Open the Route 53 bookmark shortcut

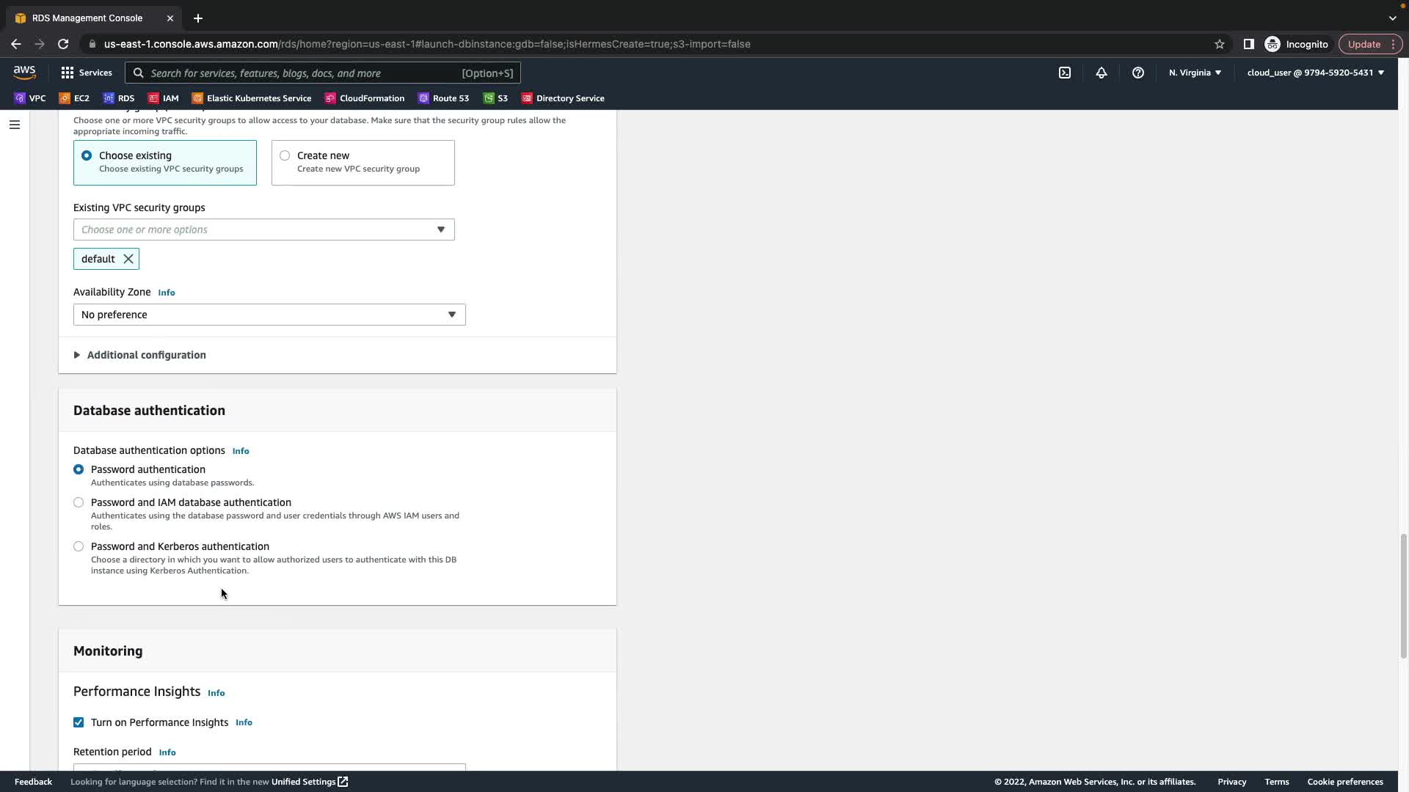(x=443, y=98)
